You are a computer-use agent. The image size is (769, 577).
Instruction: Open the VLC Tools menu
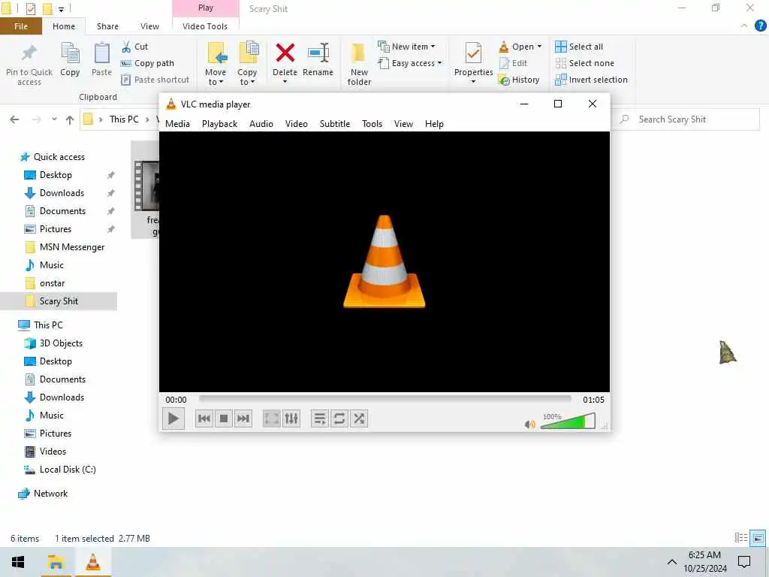pos(372,124)
